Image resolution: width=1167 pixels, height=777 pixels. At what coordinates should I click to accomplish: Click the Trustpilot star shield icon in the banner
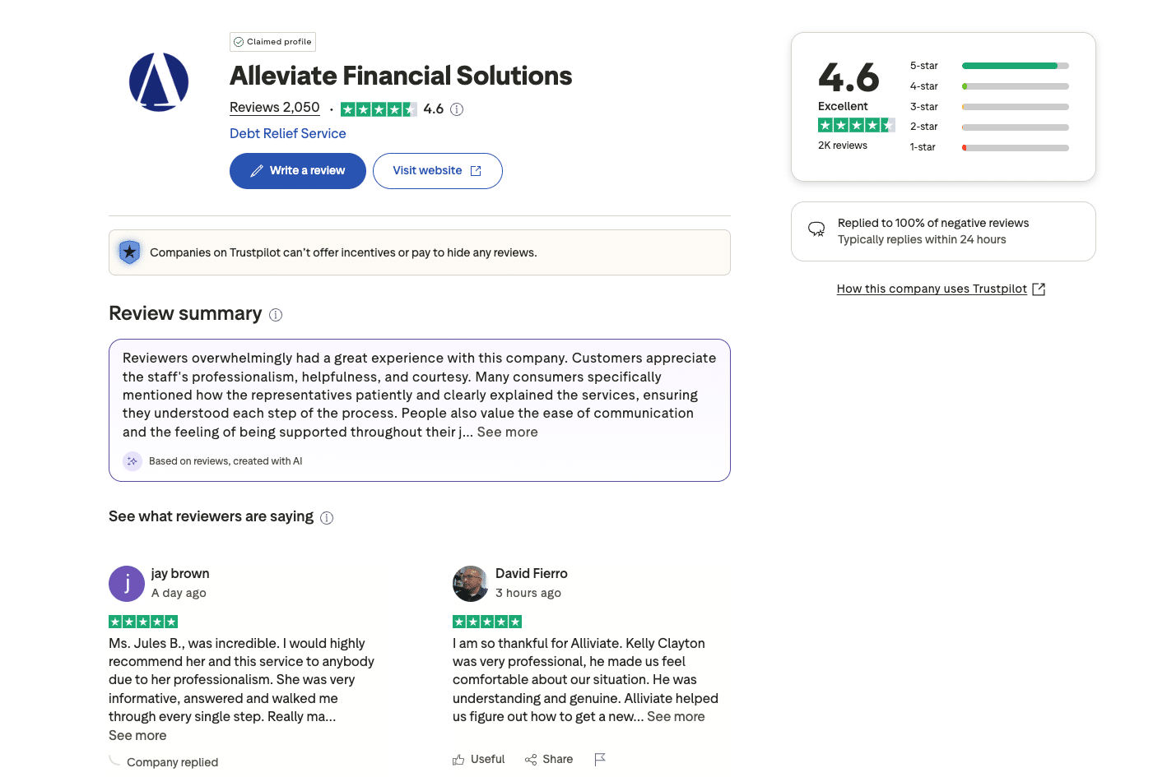coord(129,252)
